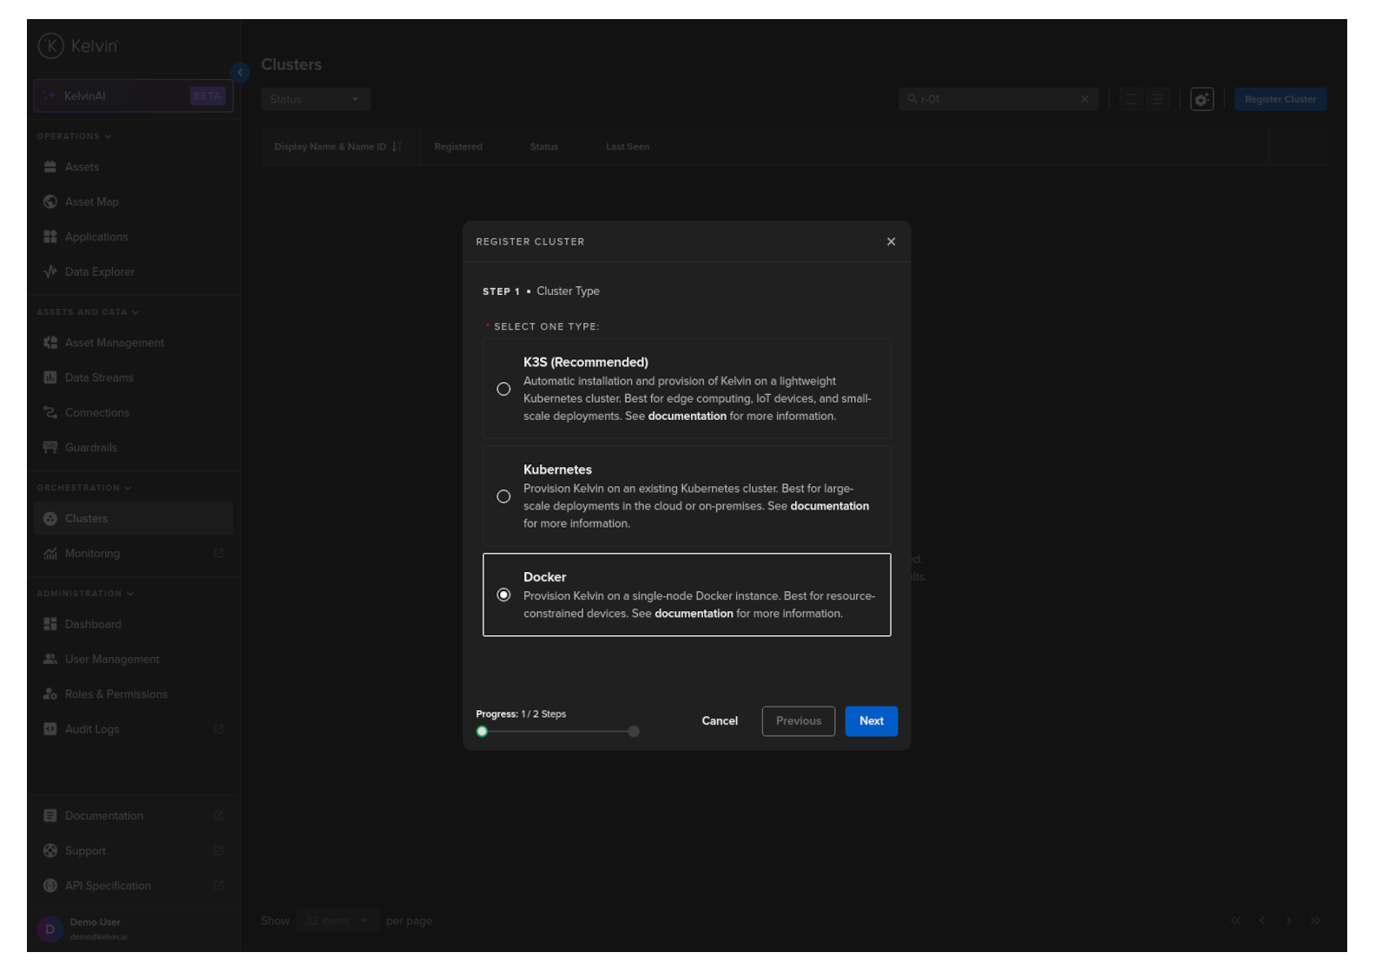
Task: Open the Monitoring menu item
Action: coord(92,554)
